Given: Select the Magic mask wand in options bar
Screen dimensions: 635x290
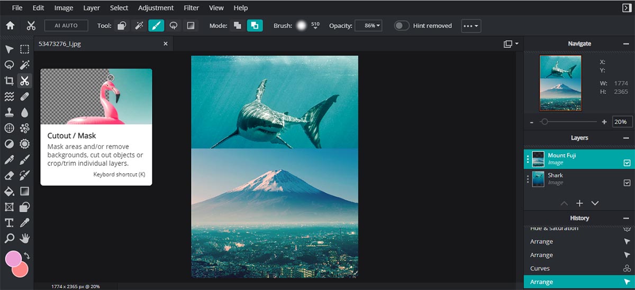Looking at the screenshot, I should 139,25.
